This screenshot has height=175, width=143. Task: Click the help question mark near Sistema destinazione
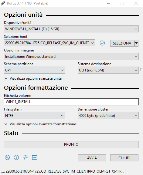pyautogui.click(x=141, y=70)
